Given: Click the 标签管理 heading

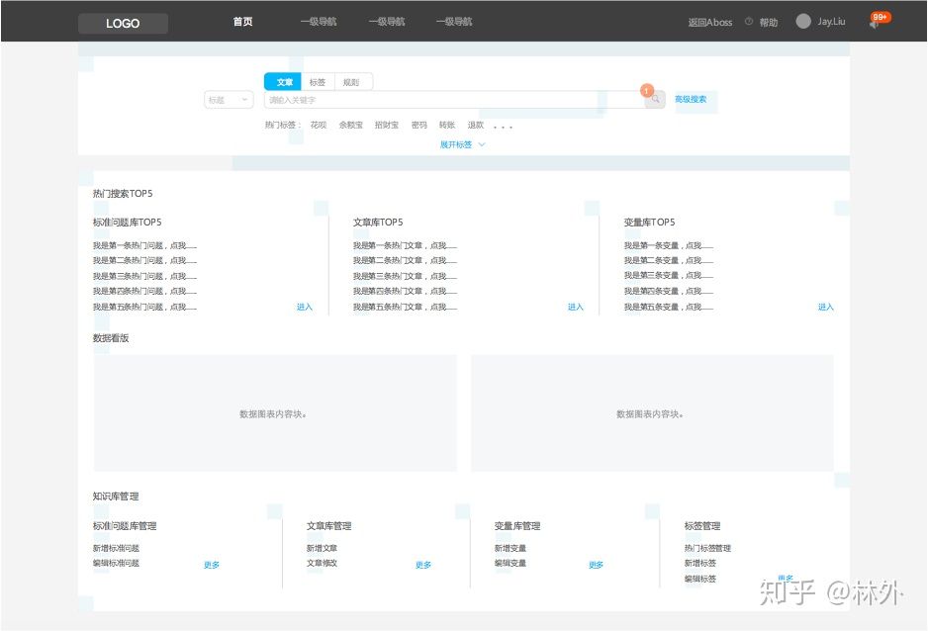Looking at the screenshot, I should (x=702, y=526).
